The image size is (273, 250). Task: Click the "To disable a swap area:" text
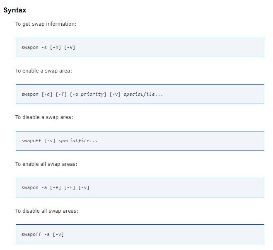(x=44, y=117)
